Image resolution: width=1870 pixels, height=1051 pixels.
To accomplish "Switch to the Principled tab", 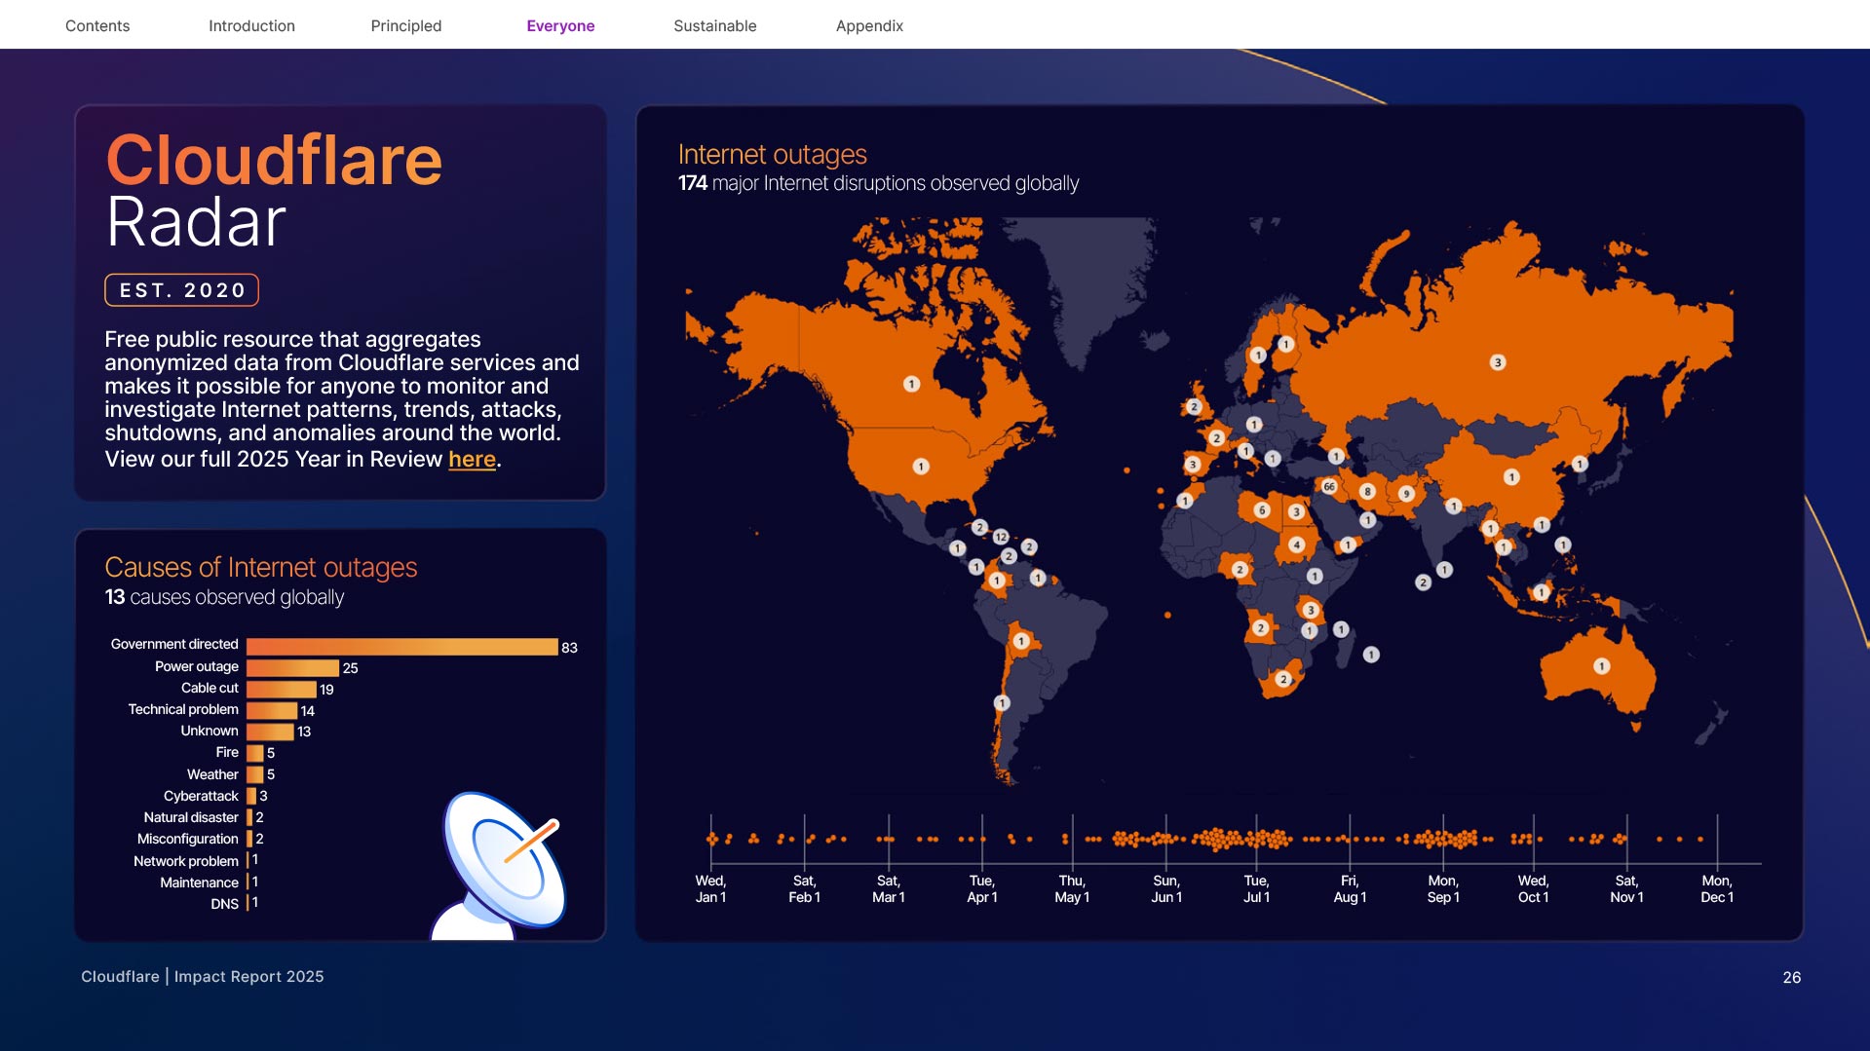I will pyautogui.click(x=406, y=25).
